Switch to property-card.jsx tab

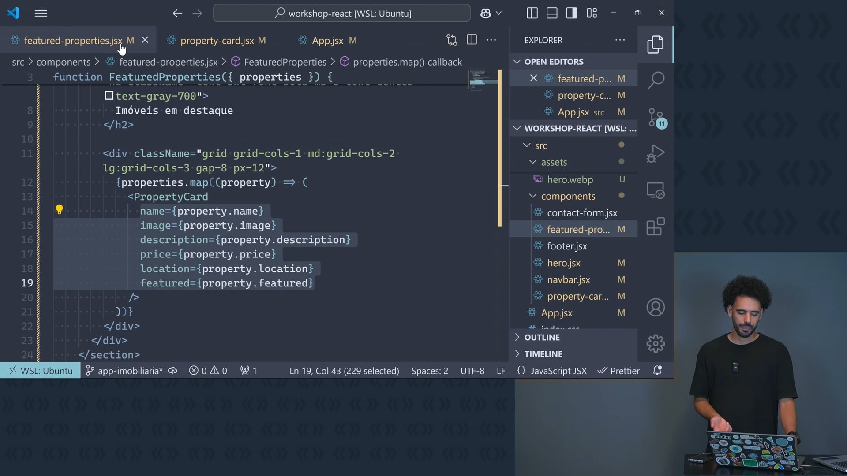(217, 41)
